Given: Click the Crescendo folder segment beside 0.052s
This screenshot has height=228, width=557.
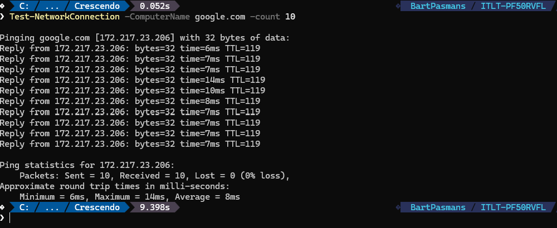Looking at the screenshot, I should 97,6.
